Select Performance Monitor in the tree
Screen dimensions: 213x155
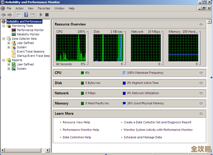click(30, 30)
